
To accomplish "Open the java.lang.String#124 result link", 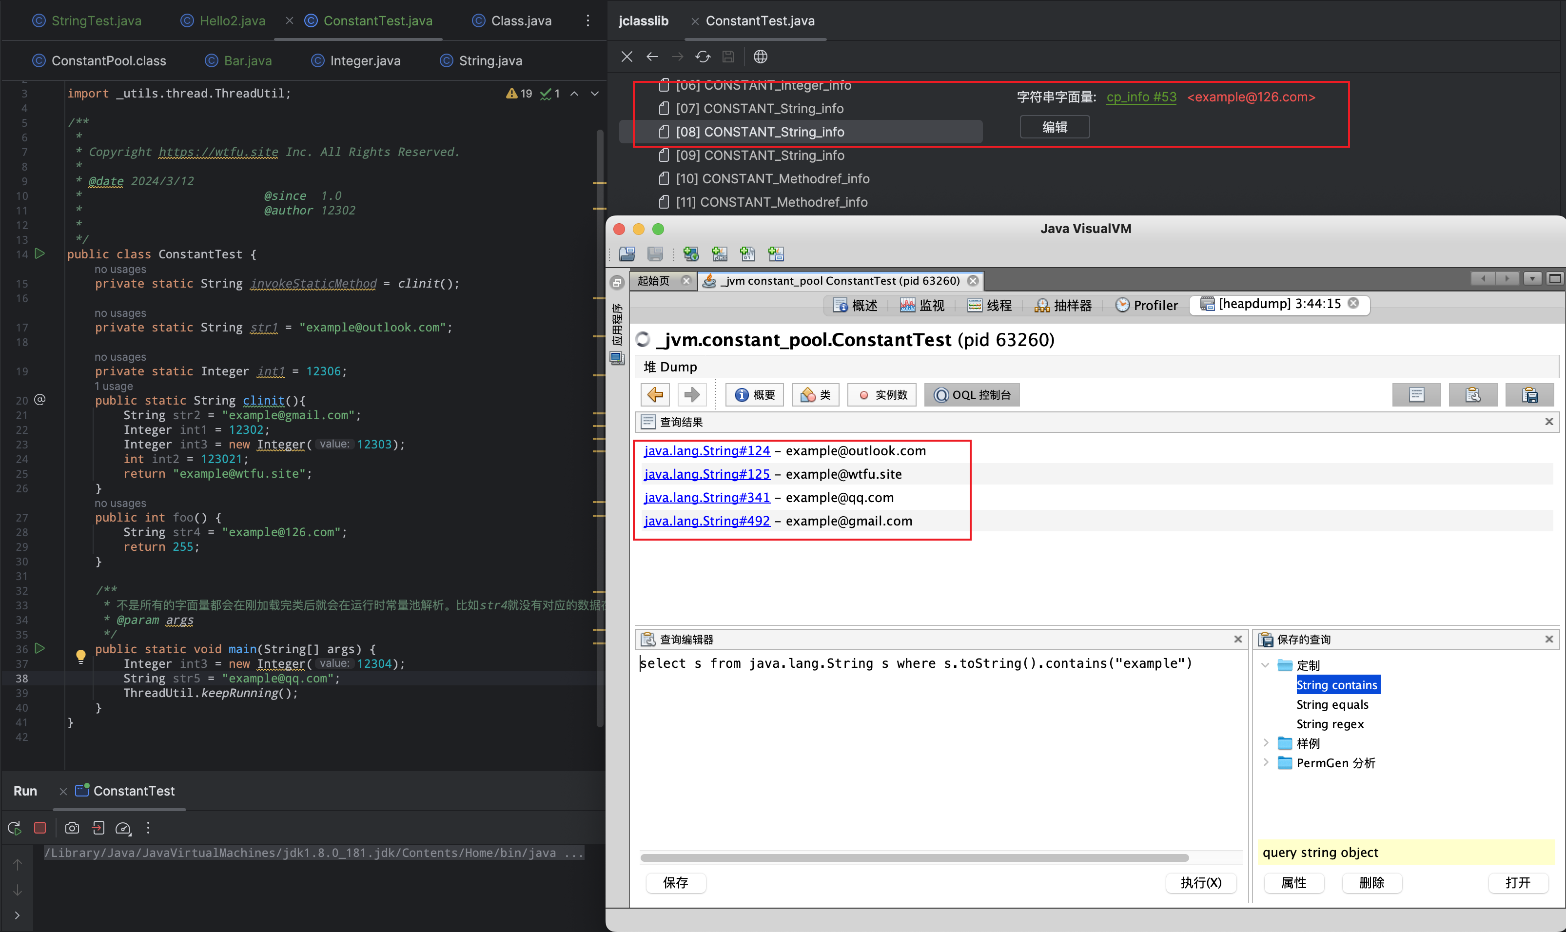I will pos(706,450).
